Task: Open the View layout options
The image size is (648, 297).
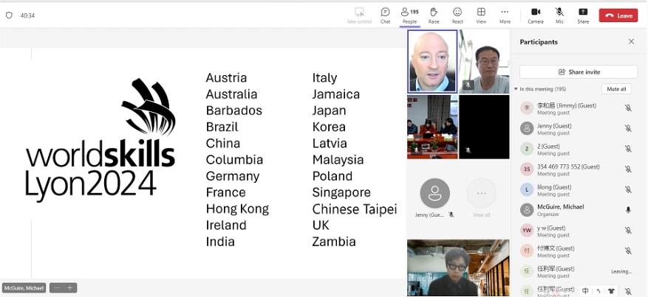Action: tap(481, 15)
